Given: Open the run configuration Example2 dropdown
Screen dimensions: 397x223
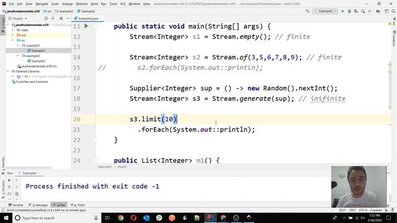Looking at the screenshot, I should [326, 11].
